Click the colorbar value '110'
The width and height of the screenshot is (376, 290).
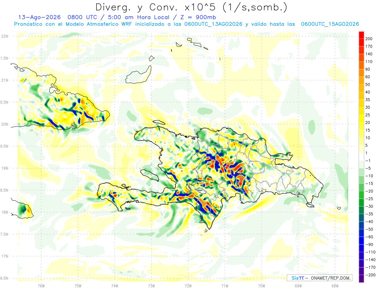368,62
